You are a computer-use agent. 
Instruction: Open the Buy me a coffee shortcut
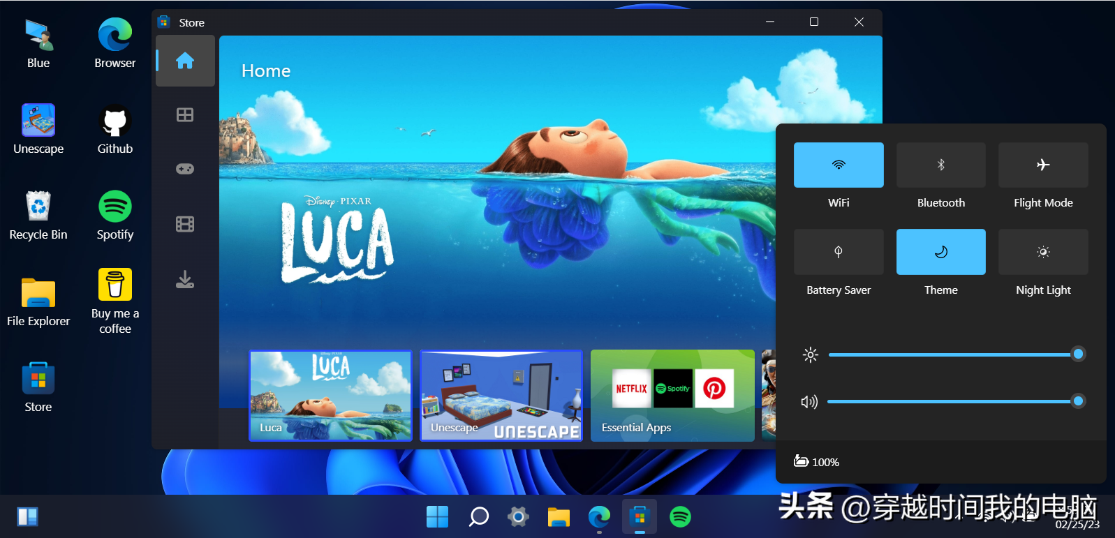coord(115,301)
